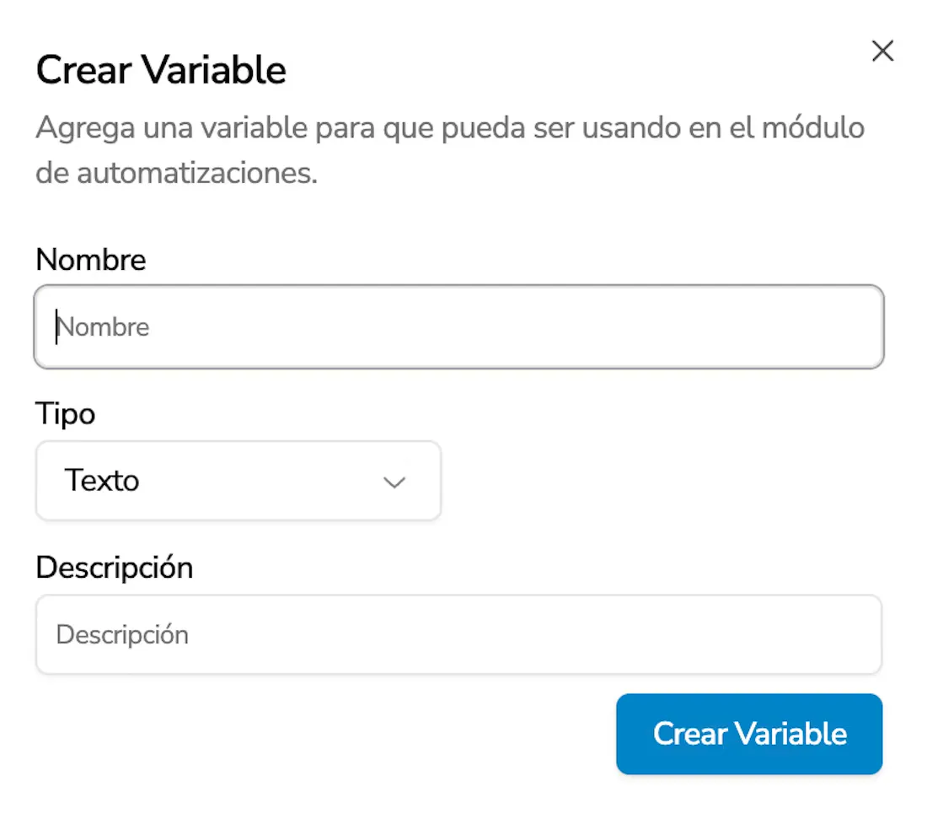This screenshot has height=819, width=927.
Task: Click the Descripción section label
Action: click(114, 568)
